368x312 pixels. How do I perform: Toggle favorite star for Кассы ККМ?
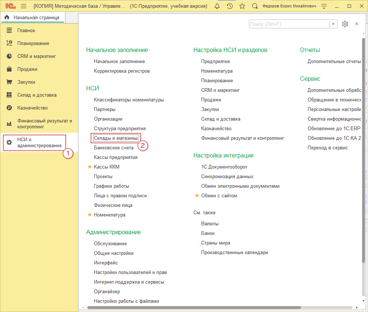pyautogui.click(x=89, y=167)
